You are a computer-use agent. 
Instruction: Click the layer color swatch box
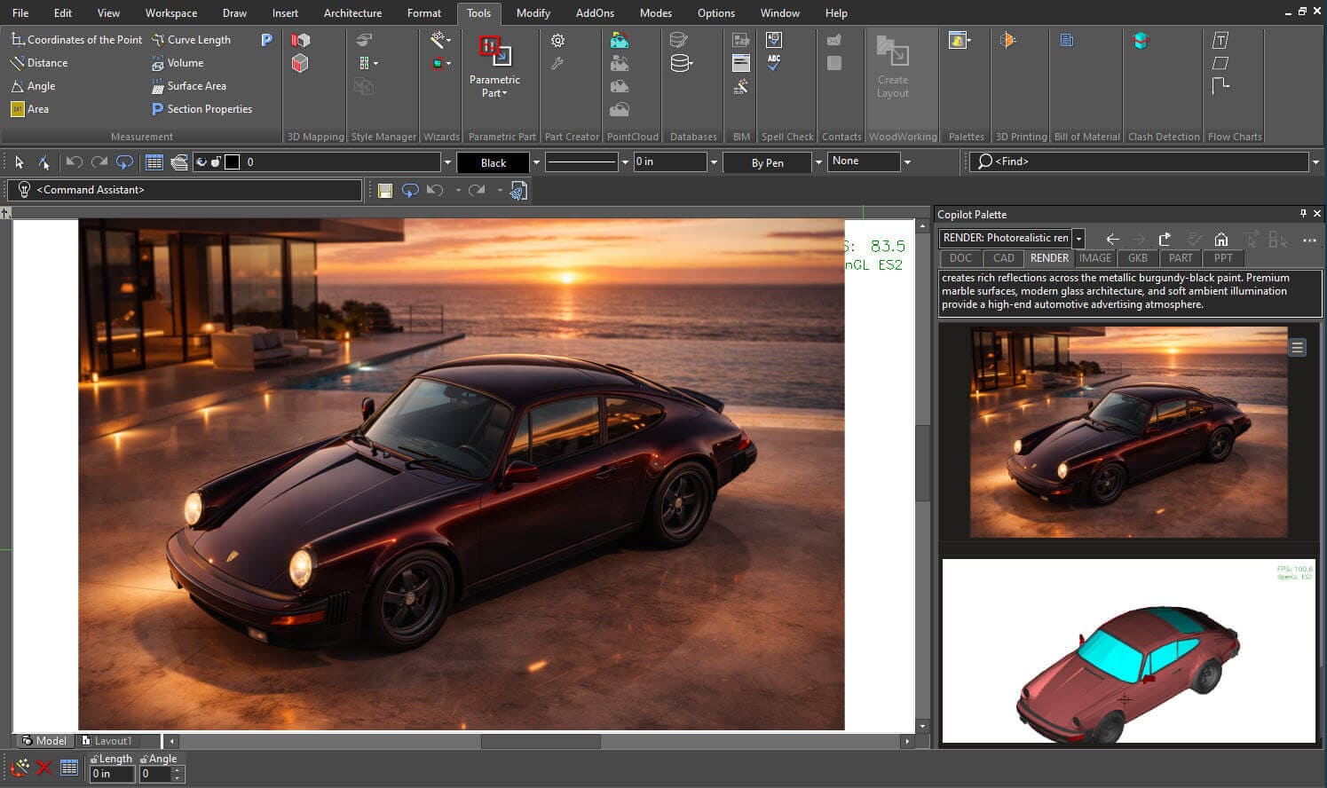coord(233,162)
